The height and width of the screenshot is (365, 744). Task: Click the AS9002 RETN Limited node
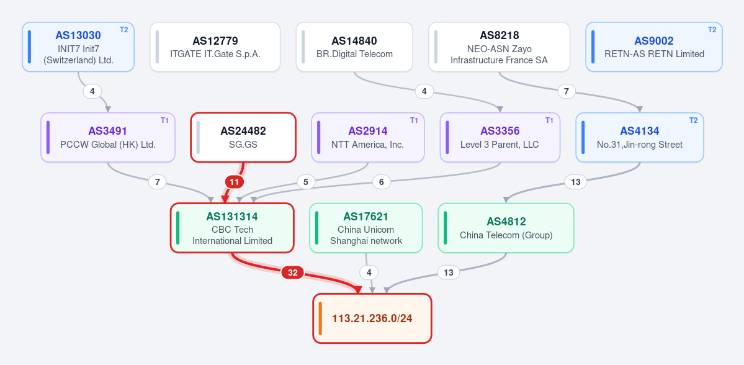coord(654,47)
